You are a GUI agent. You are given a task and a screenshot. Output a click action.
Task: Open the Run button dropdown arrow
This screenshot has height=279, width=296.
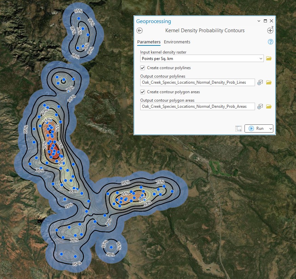point(271,128)
